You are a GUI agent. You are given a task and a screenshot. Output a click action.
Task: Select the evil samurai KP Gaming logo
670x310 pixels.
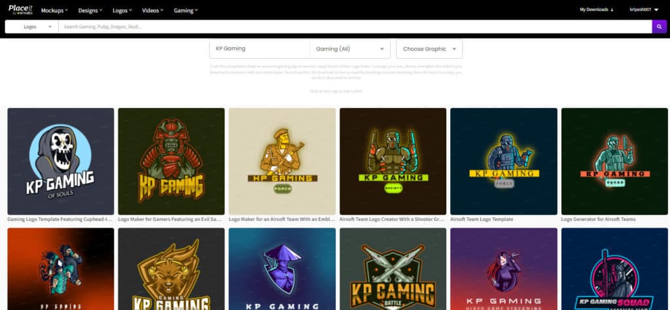(x=171, y=161)
